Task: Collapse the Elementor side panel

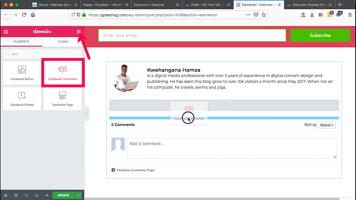Action: 87,114
